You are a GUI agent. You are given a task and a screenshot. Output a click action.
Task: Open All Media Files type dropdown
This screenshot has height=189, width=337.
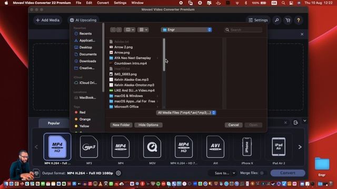coord(186,112)
